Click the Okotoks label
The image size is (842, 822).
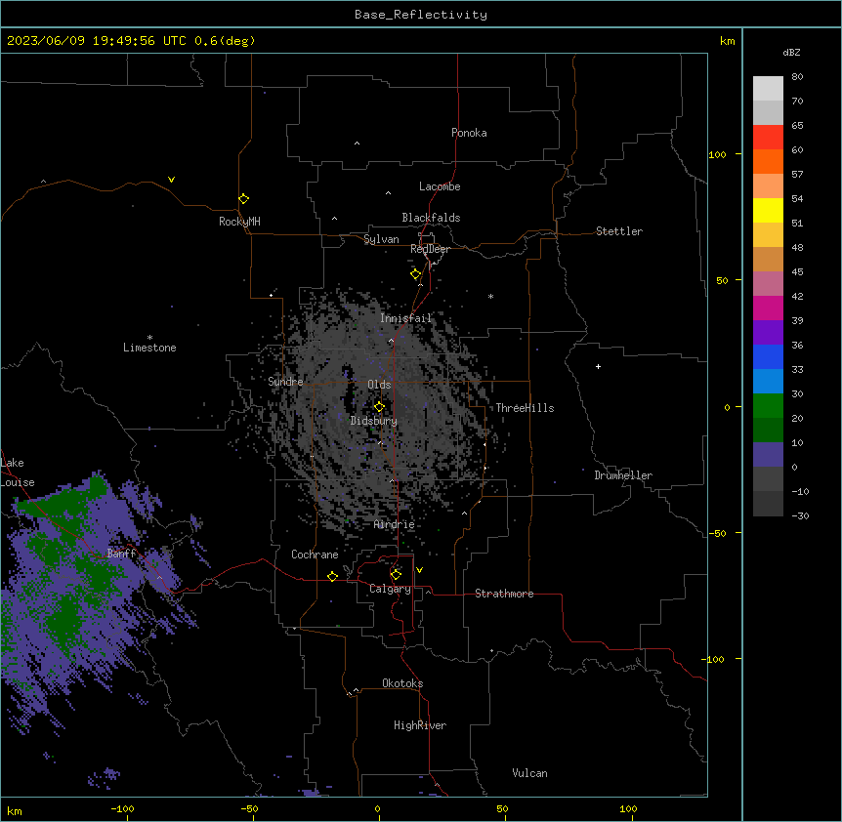tap(402, 683)
